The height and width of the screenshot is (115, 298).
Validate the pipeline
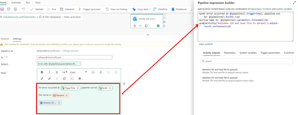tap(37, 9)
